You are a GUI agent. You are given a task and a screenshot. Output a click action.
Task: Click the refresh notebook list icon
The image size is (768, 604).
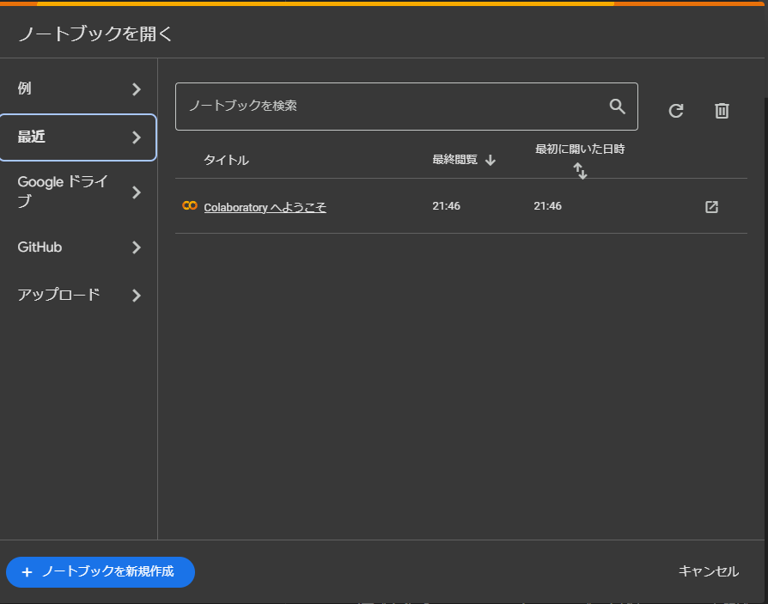pyautogui.click(x=676, y=111)
